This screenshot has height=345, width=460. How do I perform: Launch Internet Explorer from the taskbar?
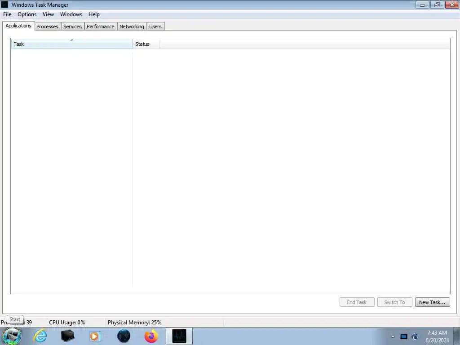click(x=40, y=336)
